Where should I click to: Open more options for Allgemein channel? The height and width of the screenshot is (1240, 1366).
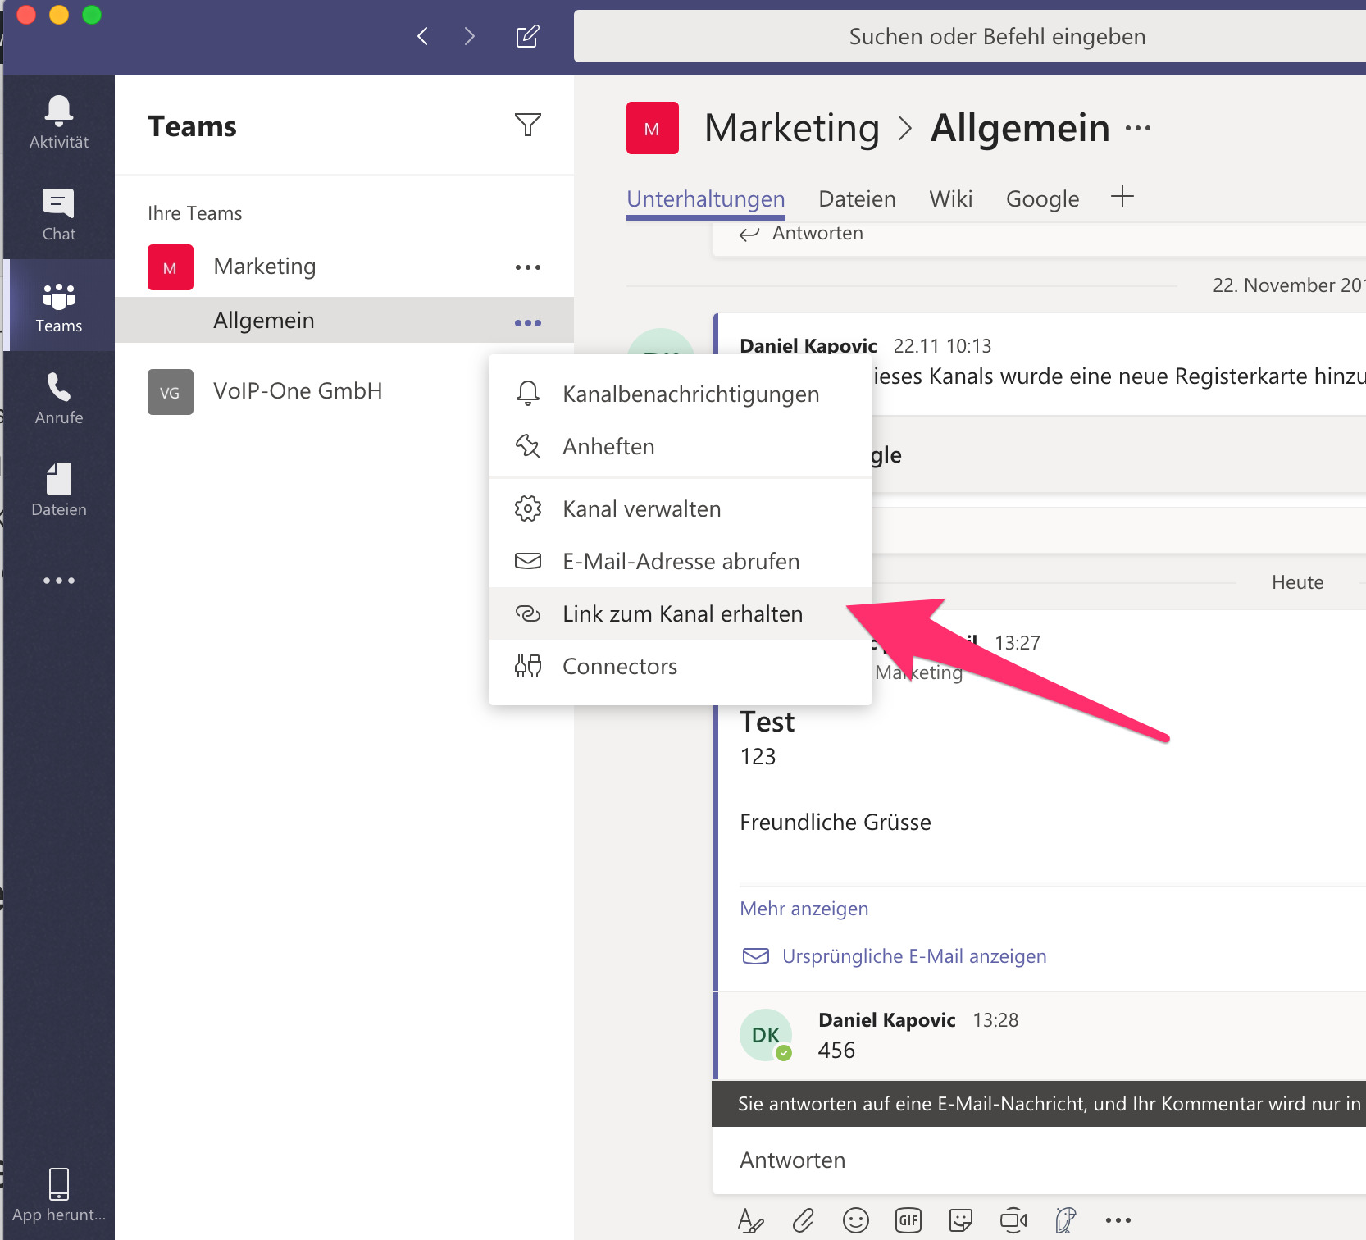click(528, 323)
